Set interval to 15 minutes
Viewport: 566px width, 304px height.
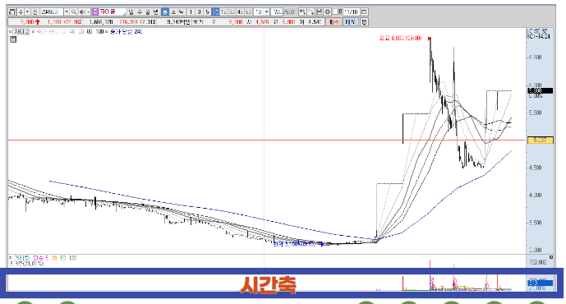coord(223,12)
